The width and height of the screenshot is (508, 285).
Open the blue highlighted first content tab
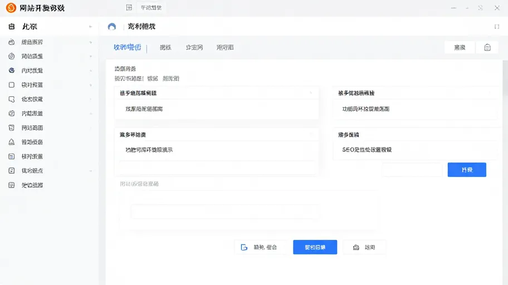tap(128, 47)
